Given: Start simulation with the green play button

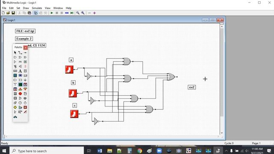Looking at the screenshot, I should pos(52,13).
